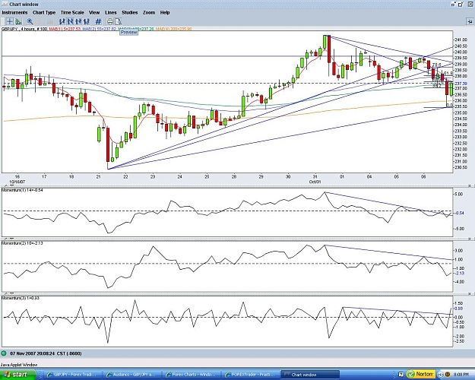Click the Momentum(3) 1 study label
This screenshot has width=475, height=380.
(20, 298)
